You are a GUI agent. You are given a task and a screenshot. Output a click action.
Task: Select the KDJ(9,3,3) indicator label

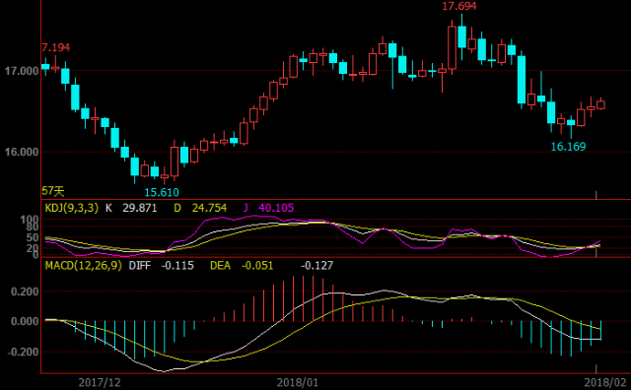pos(71,208)
